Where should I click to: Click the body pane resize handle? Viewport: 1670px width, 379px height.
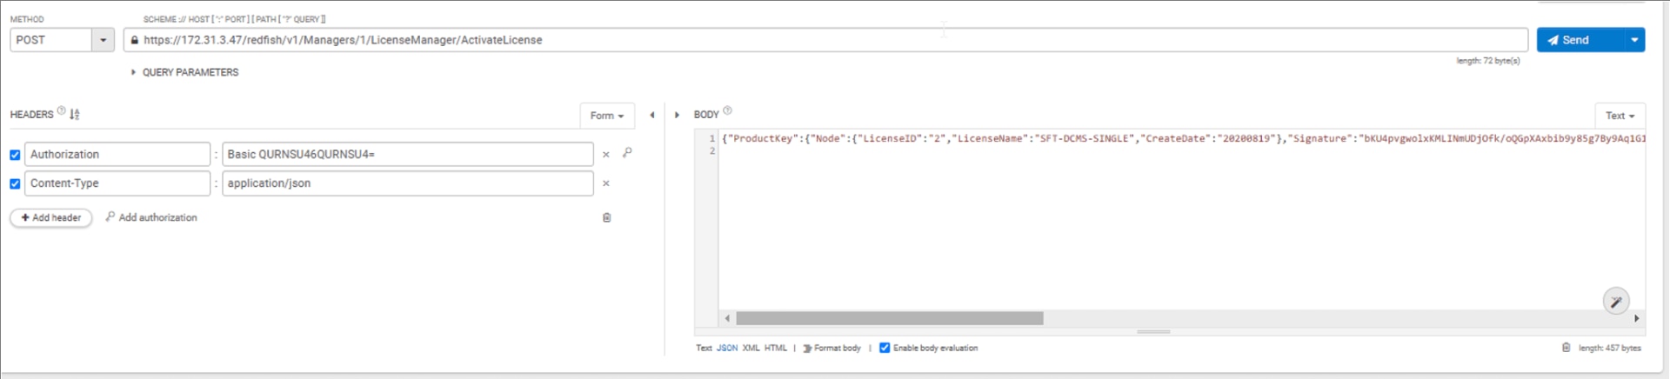pyautogui.click(x=1153, y=331)
